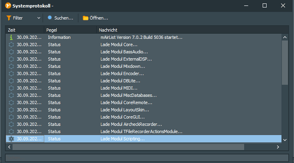This screenshot has height=163, width=294.
Task: Click the gear icon on the Mixdown row
Action: (11, 66)
